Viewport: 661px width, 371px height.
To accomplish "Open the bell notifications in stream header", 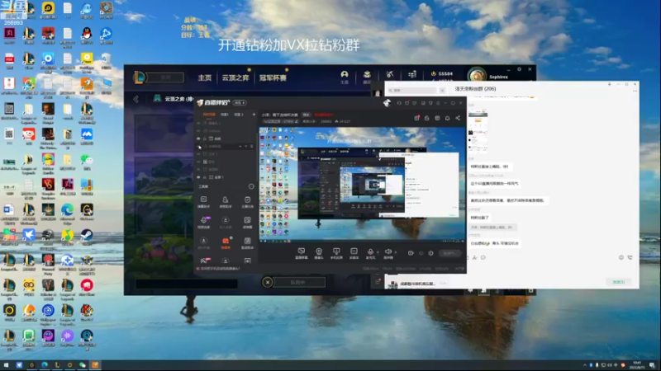I will point(447,118).
